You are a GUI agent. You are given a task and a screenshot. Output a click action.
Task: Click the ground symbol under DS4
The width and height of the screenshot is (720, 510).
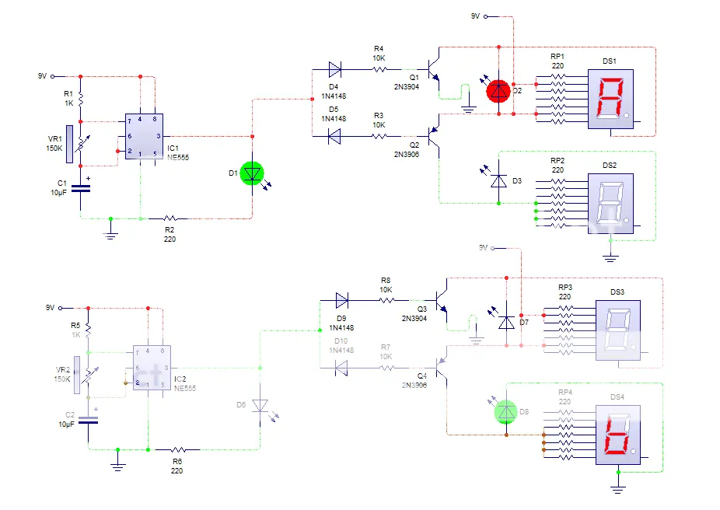point(618,488)
